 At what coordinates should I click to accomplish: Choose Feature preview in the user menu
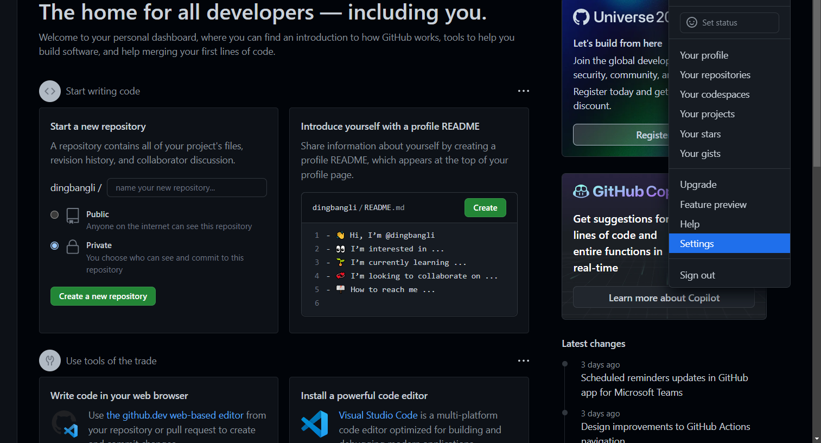pyautogui.click(x=729, y=205)
